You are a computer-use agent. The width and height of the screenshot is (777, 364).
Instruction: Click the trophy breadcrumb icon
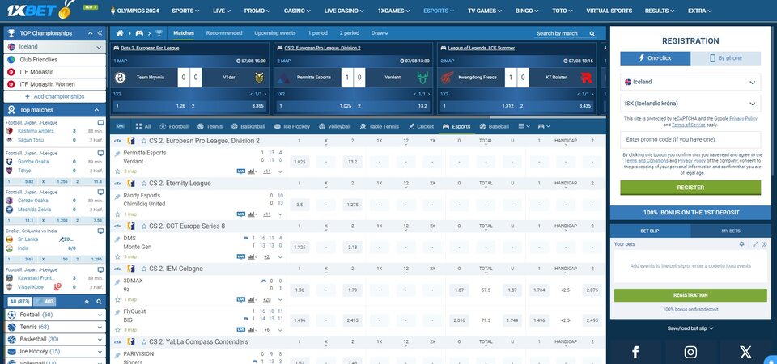click(x=159, y=33)
